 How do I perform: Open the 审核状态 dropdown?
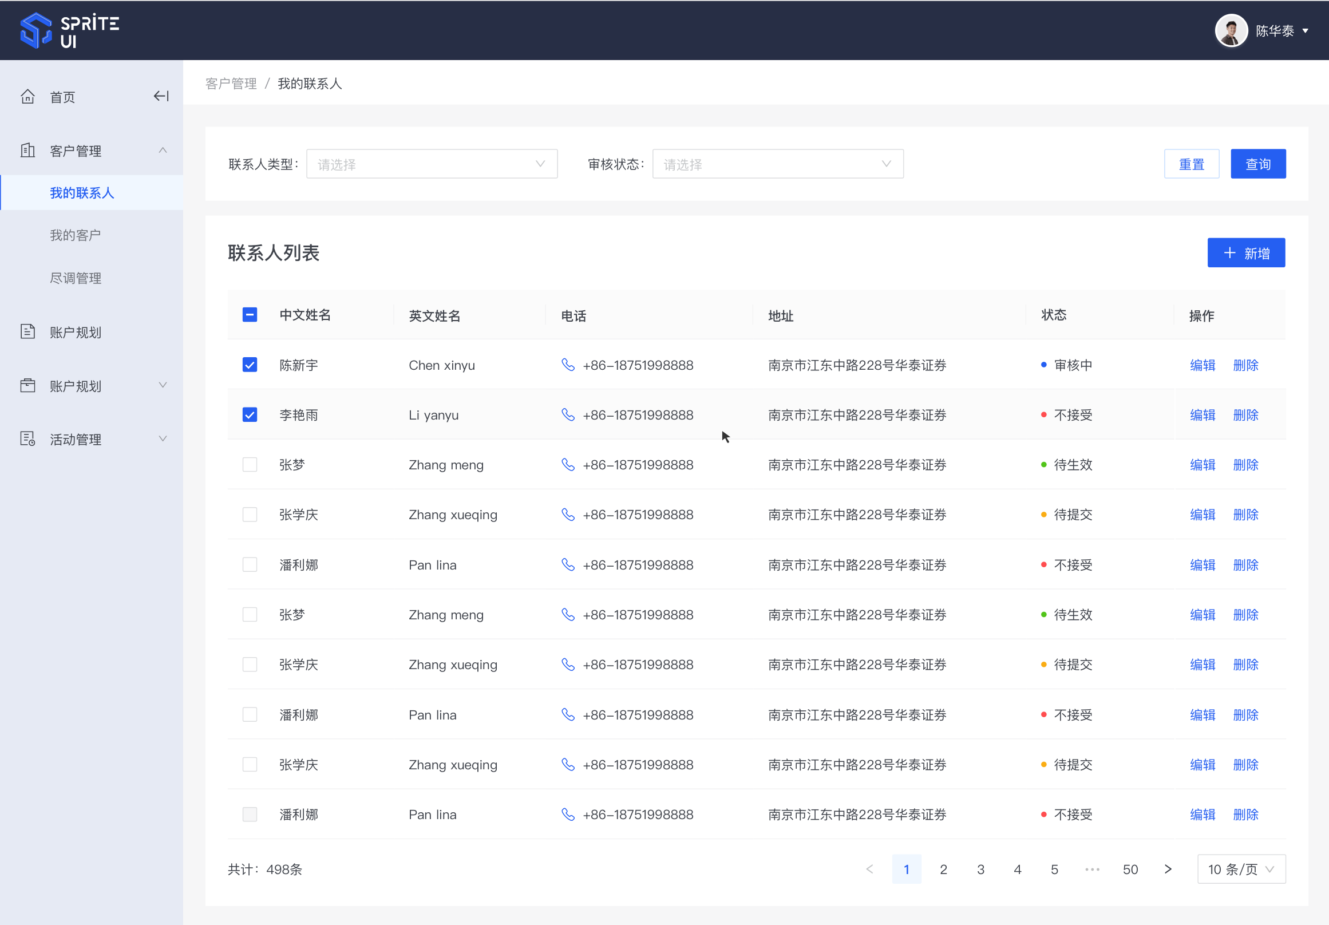click(x=777, y=164)
